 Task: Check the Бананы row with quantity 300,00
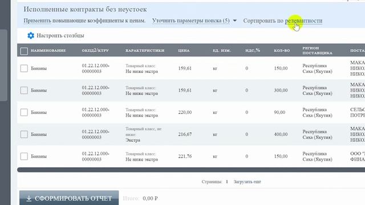[24, 90]
